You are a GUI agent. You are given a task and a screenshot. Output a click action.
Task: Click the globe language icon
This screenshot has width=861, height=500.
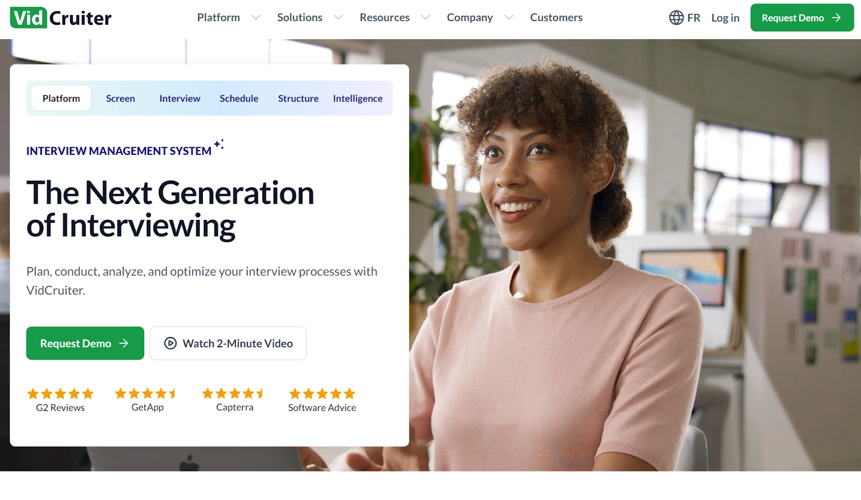676,18
